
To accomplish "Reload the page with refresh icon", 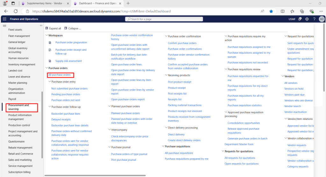I will click(x=16, y=11).
